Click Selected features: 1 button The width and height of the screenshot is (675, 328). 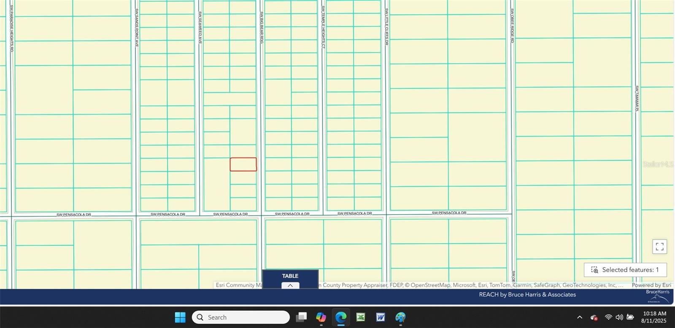[x=625, y=270]
